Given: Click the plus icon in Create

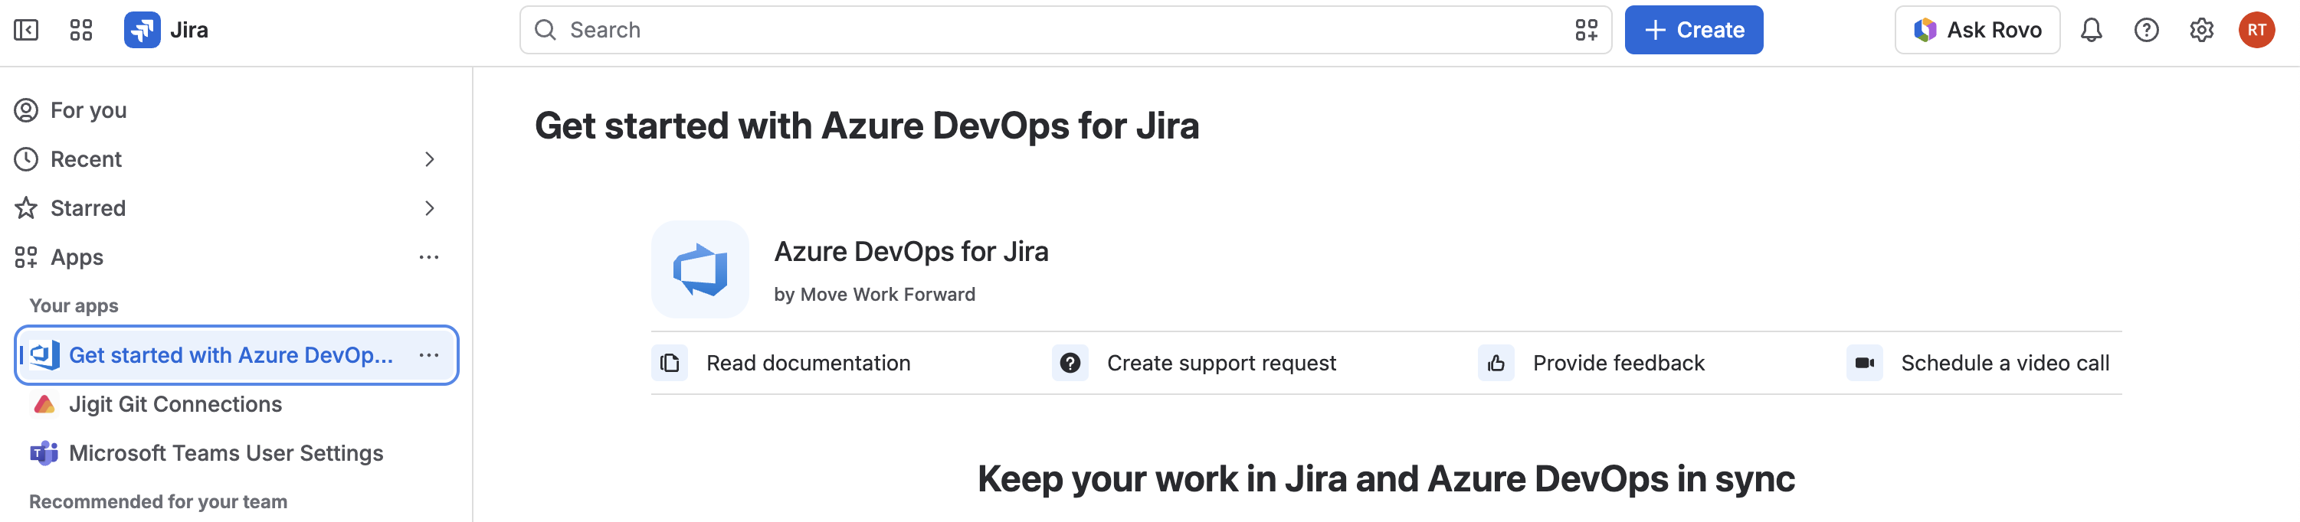Looking at the screenshot, I should [x=1656, y=31].
